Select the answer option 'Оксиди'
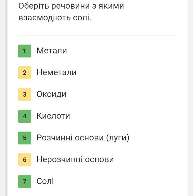The width and height of the screenshot is (193, 196). (x=51, y=94)
